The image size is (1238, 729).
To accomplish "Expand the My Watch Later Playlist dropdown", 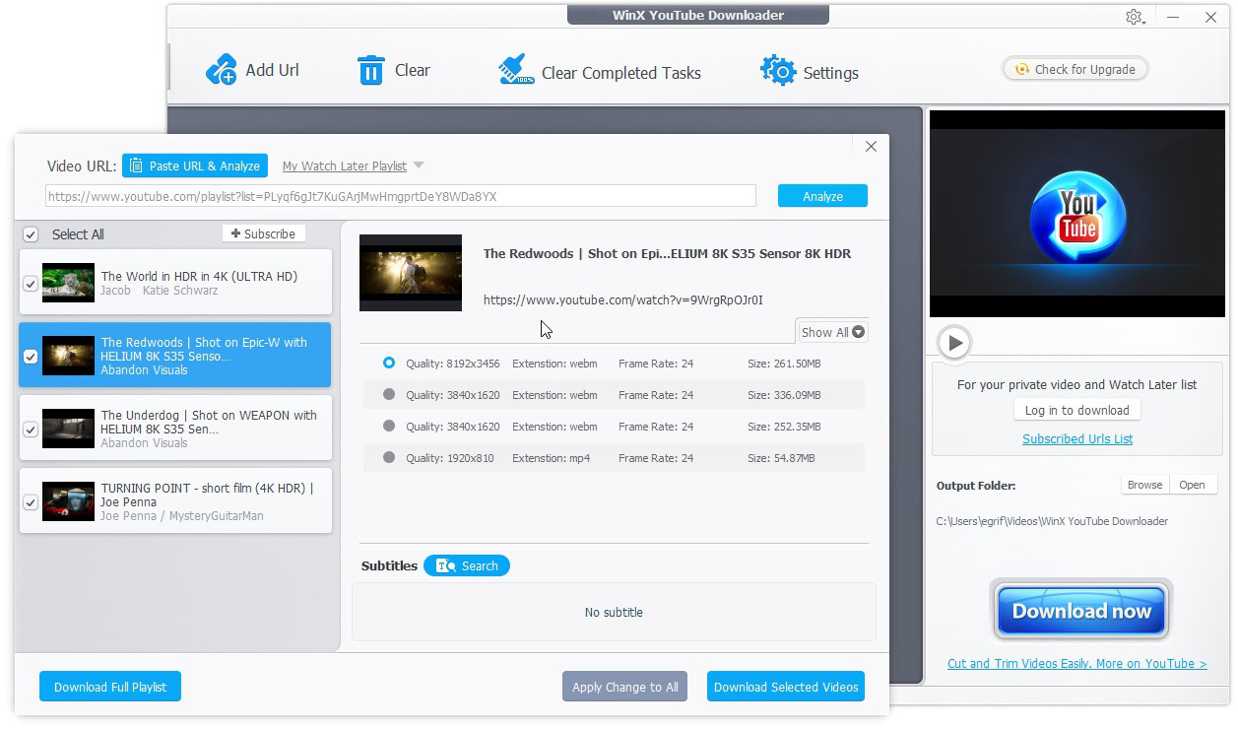I will tap(418, 166).
